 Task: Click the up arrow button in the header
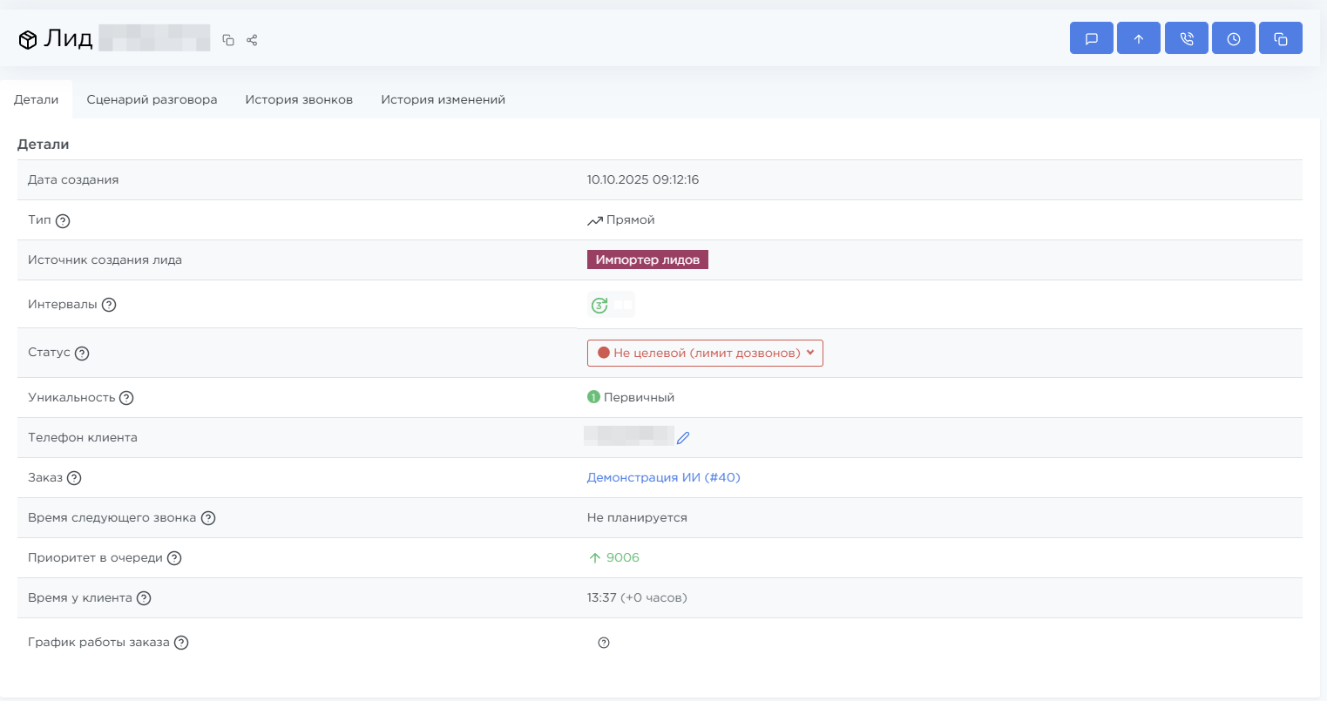(x=1138, y=38)
